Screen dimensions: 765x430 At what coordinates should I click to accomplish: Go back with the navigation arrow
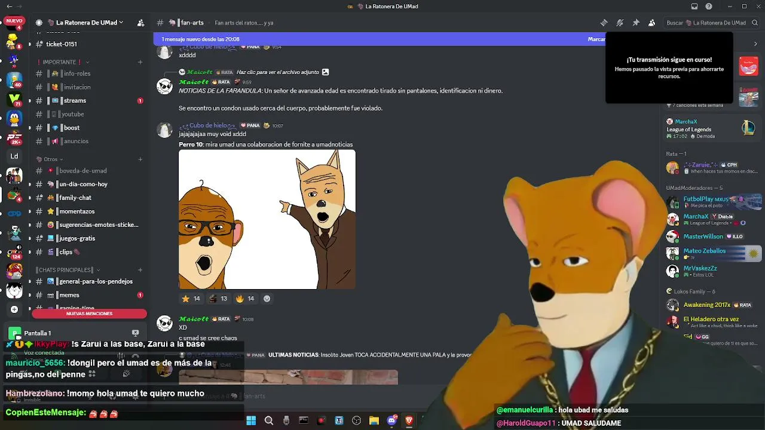[x=9, y=7]
